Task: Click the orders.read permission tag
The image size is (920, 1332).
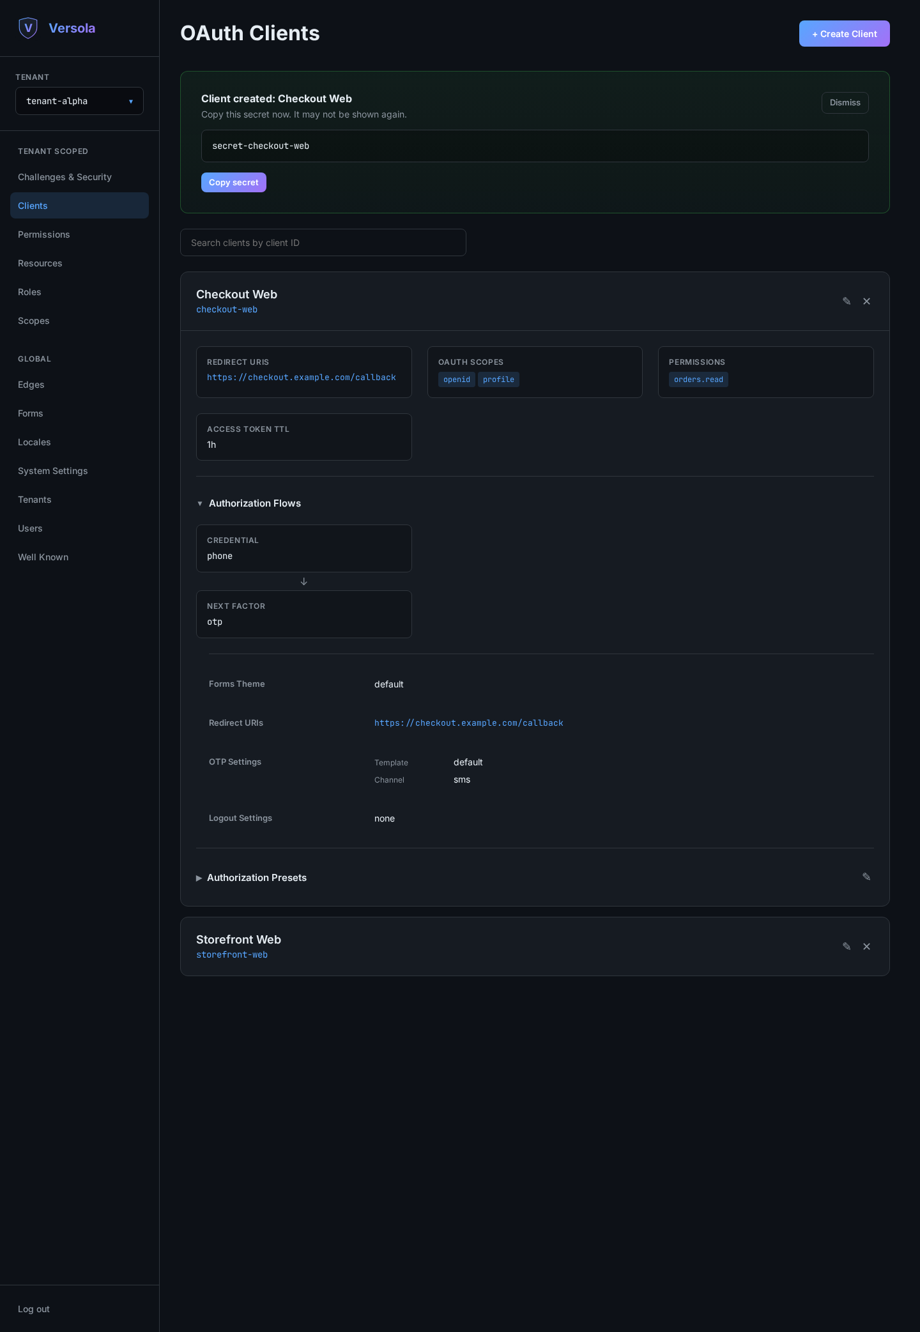Action: 698,379
